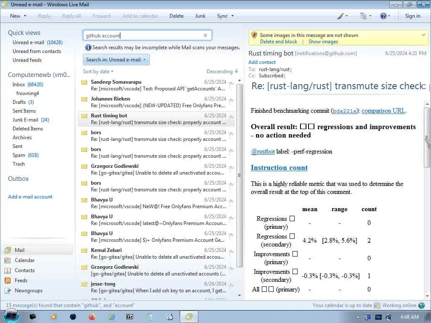Viewport: 431px width, 323px height.
Task: Open the menus toolbar icon
Action: pyautogui.click(x=363, y=16)
